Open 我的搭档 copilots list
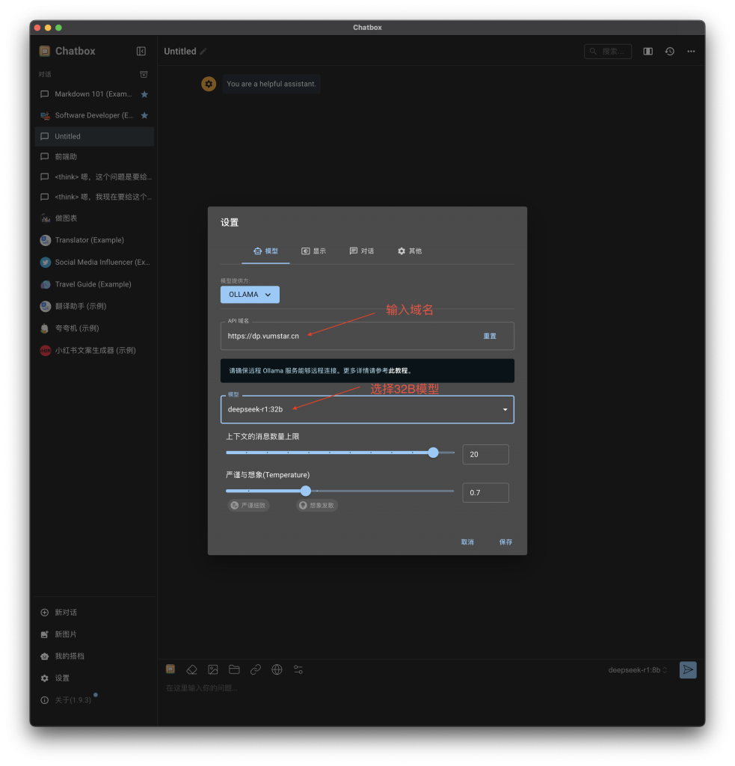This screenshot has width=735, height=766. (95, 656)
